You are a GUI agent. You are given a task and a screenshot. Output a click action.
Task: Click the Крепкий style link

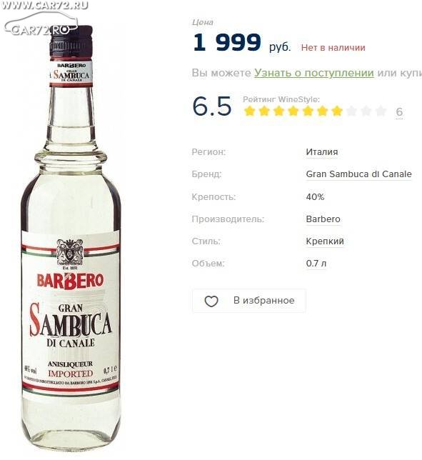[325, 241]
